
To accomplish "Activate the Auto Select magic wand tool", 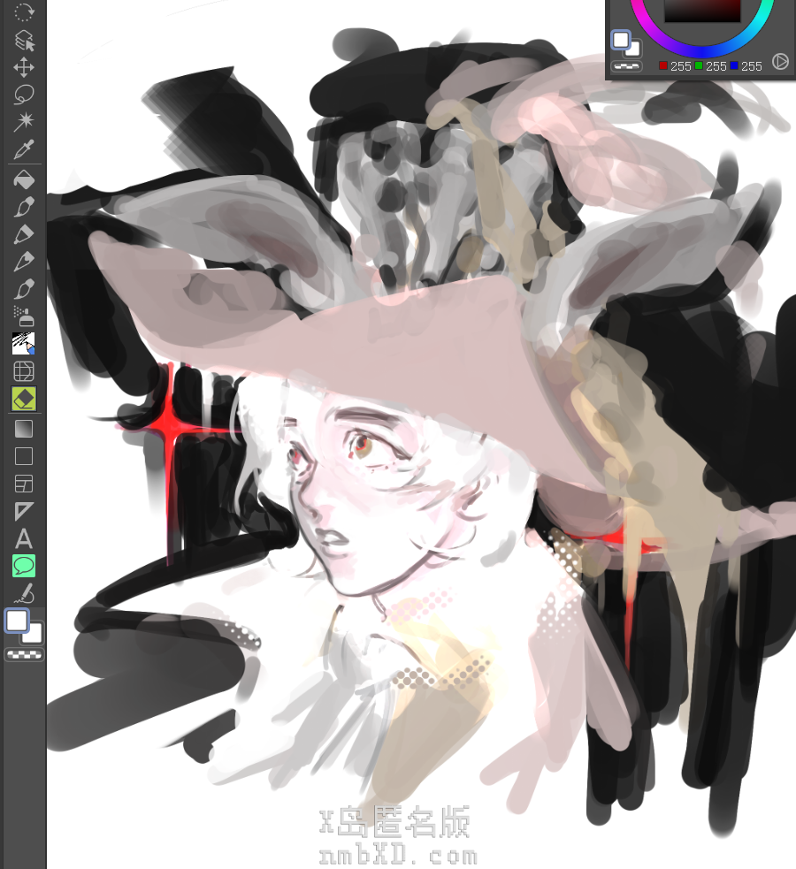I will click(24, 120).
